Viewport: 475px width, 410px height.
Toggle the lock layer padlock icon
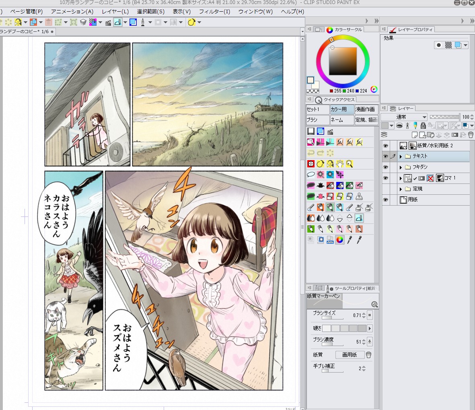[x=423, y=125]
